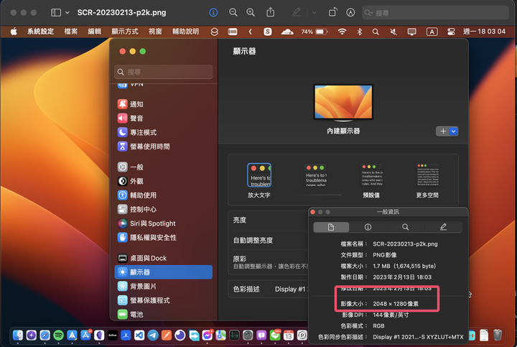Toggle the Preview sidebar view button
The height and width of the screenshot is (347, 517).
click(x=56, y=13)
